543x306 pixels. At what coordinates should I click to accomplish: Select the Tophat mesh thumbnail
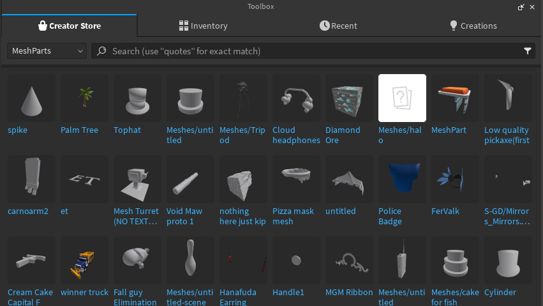pyautogui.click(x=137, y=98)
